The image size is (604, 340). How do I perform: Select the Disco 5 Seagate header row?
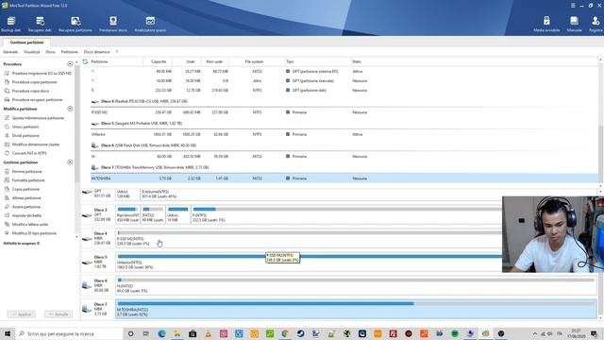pyautogui.click(x=344, y=124)
